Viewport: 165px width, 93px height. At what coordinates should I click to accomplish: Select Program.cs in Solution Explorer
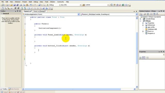[151, 33]
